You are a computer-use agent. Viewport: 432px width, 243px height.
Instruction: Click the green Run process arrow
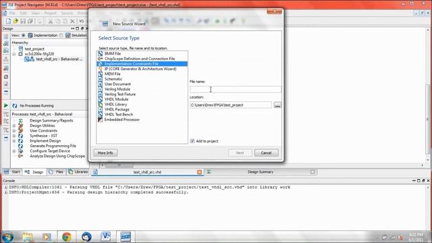pyautogui.click(x=6, y=105)
